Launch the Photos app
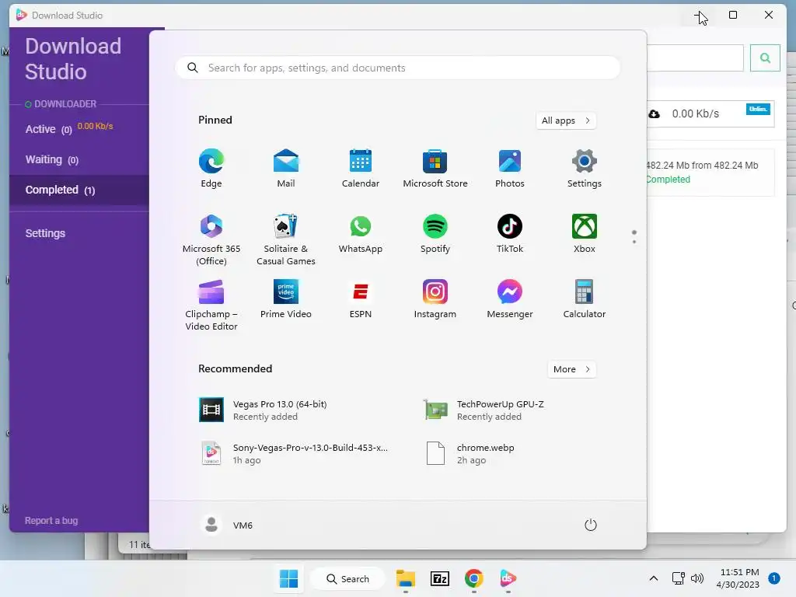This screenshot has width=796, height=597. tap(510, 168)
